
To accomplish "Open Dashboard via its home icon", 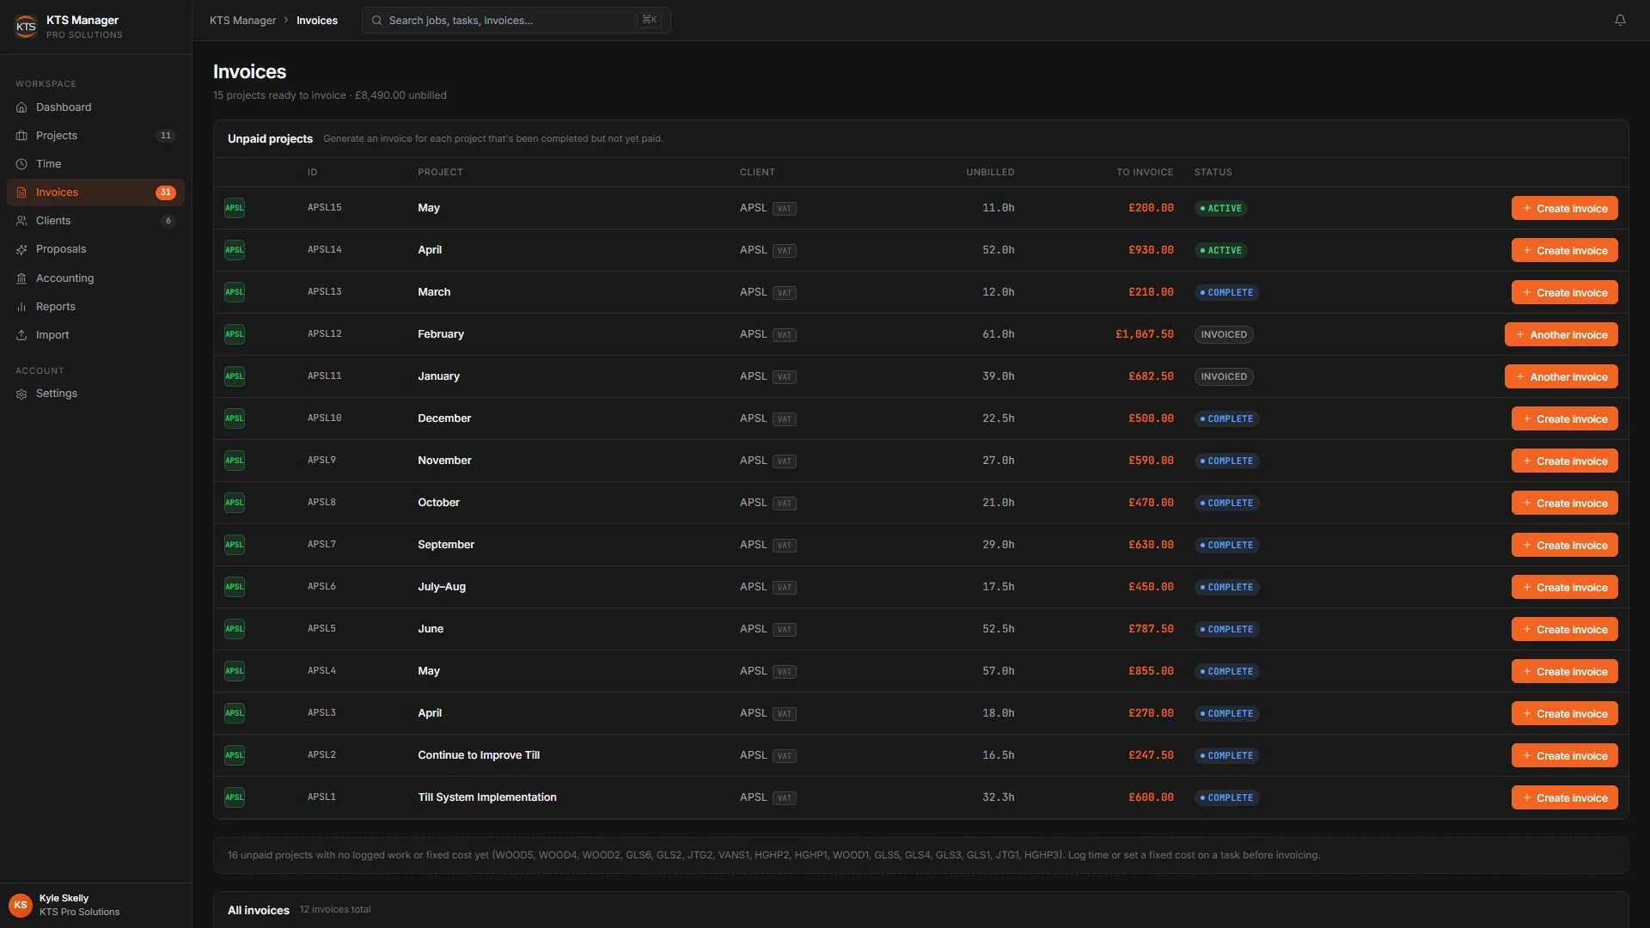I will [21, 107].
